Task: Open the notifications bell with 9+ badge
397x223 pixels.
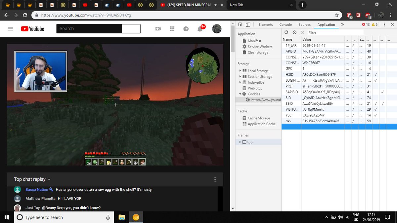Action: click(x=200, y=28)
